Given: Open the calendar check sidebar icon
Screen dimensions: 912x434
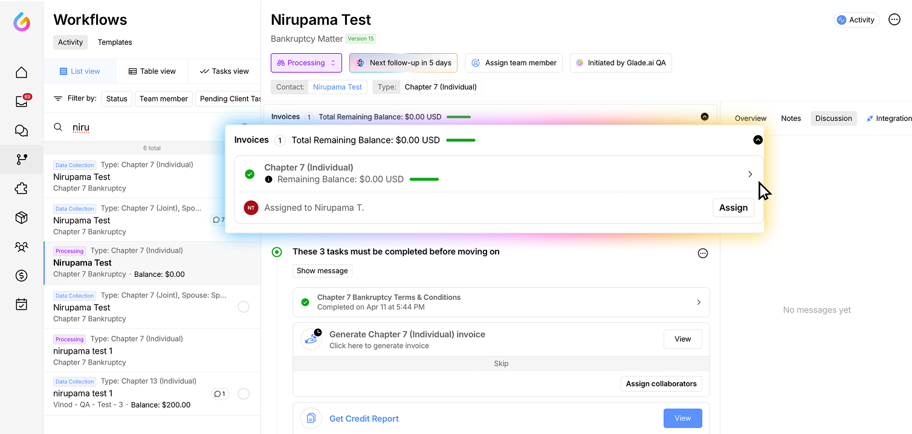Looking at the screenshot, I should (x=21, y=305).
